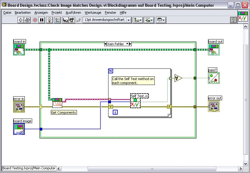The height and width of the screenshot is (173, 250).
Task: Click Board Testing.lvproj/Mein Computer status text
Action: (29, 168)
